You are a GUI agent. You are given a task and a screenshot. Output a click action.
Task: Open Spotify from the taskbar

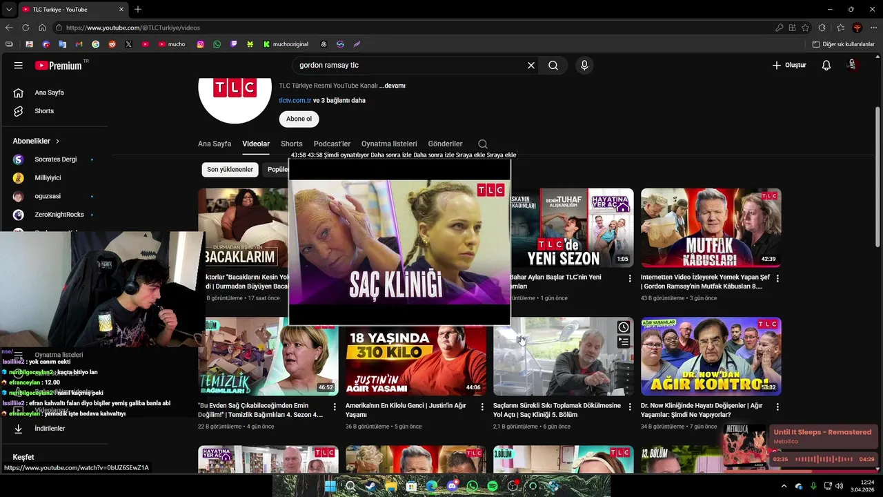493,486
